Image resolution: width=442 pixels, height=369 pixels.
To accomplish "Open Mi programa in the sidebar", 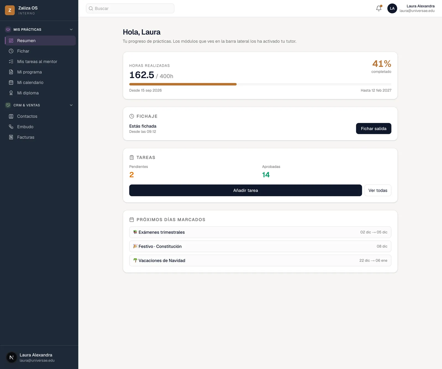I will point(40,72).
